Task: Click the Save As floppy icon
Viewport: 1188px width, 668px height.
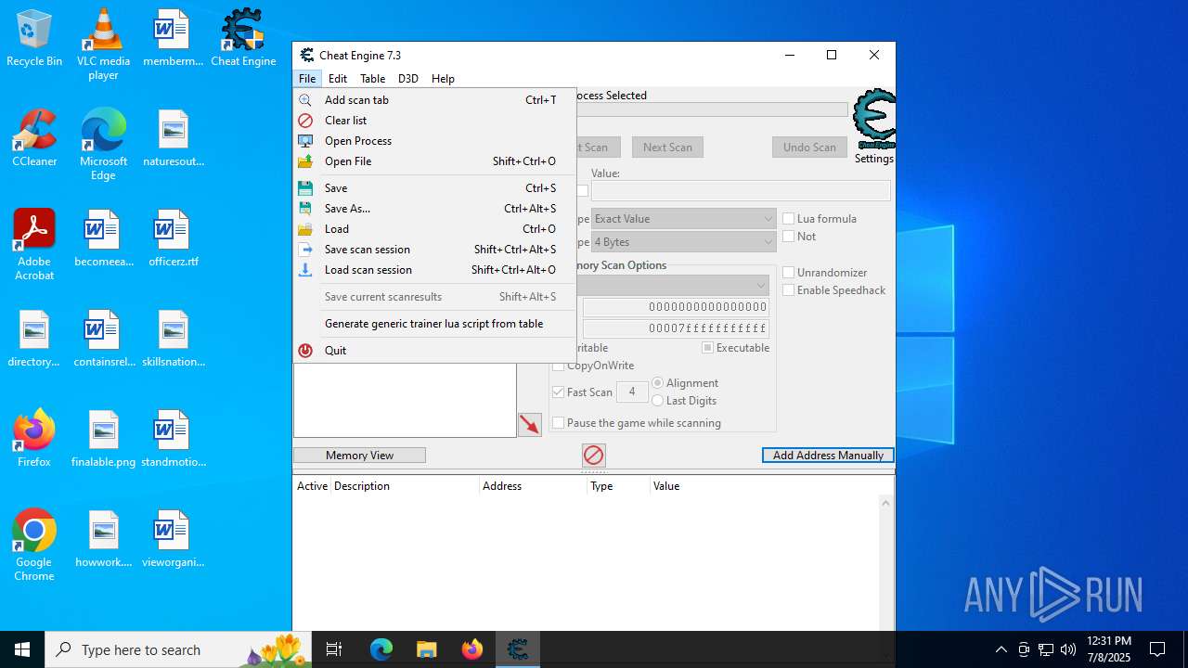Action: 305,208
